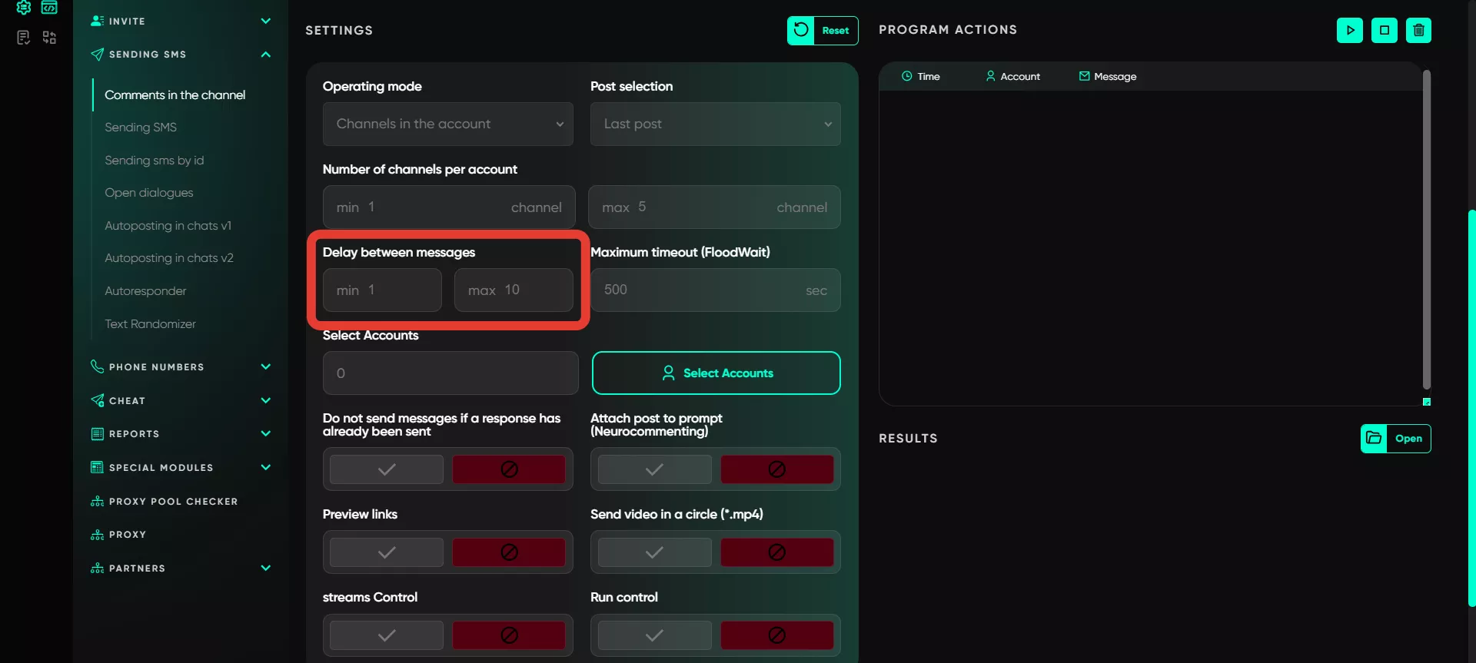Enable Preview links with the checkmark toggle

click(387, 552)
